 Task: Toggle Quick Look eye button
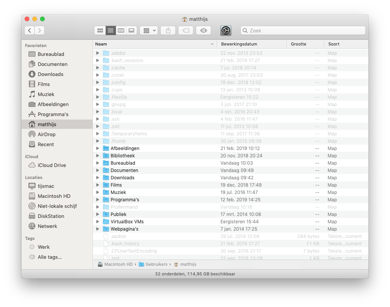point(203,30)
